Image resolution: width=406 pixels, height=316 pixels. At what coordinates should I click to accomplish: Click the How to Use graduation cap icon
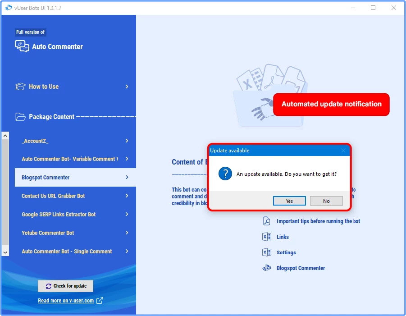20,87
